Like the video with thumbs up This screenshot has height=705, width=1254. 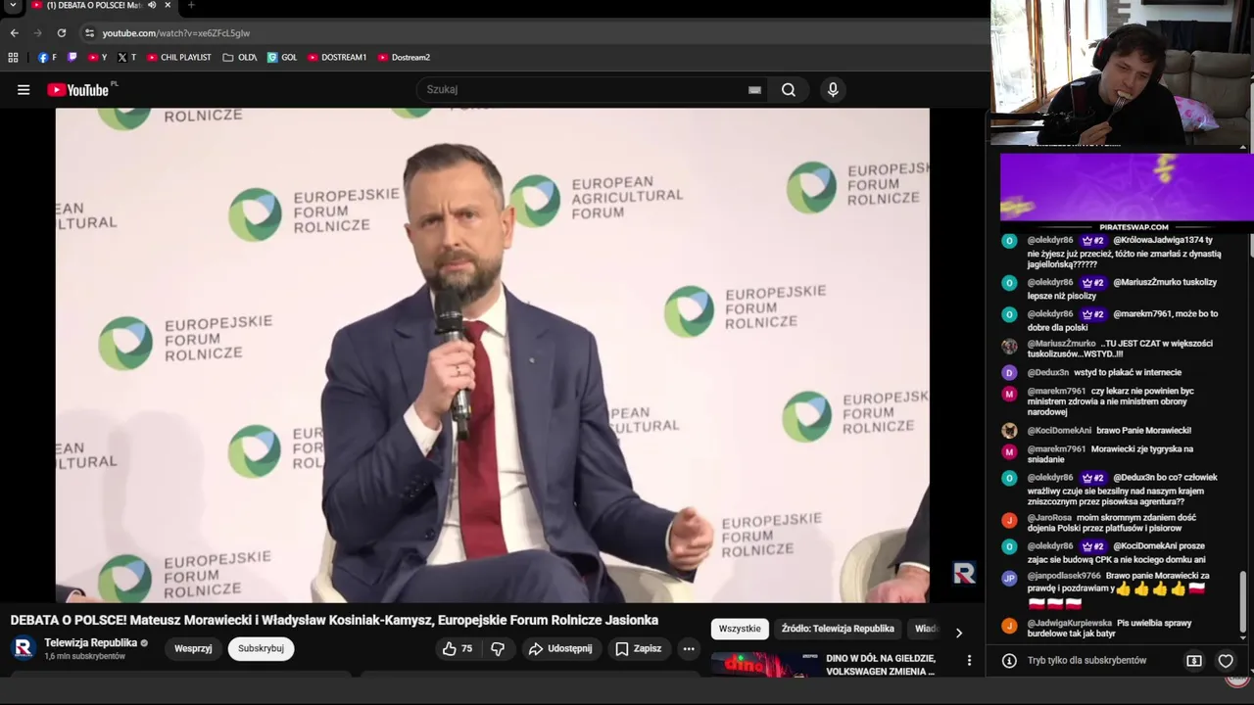point(457,648)
